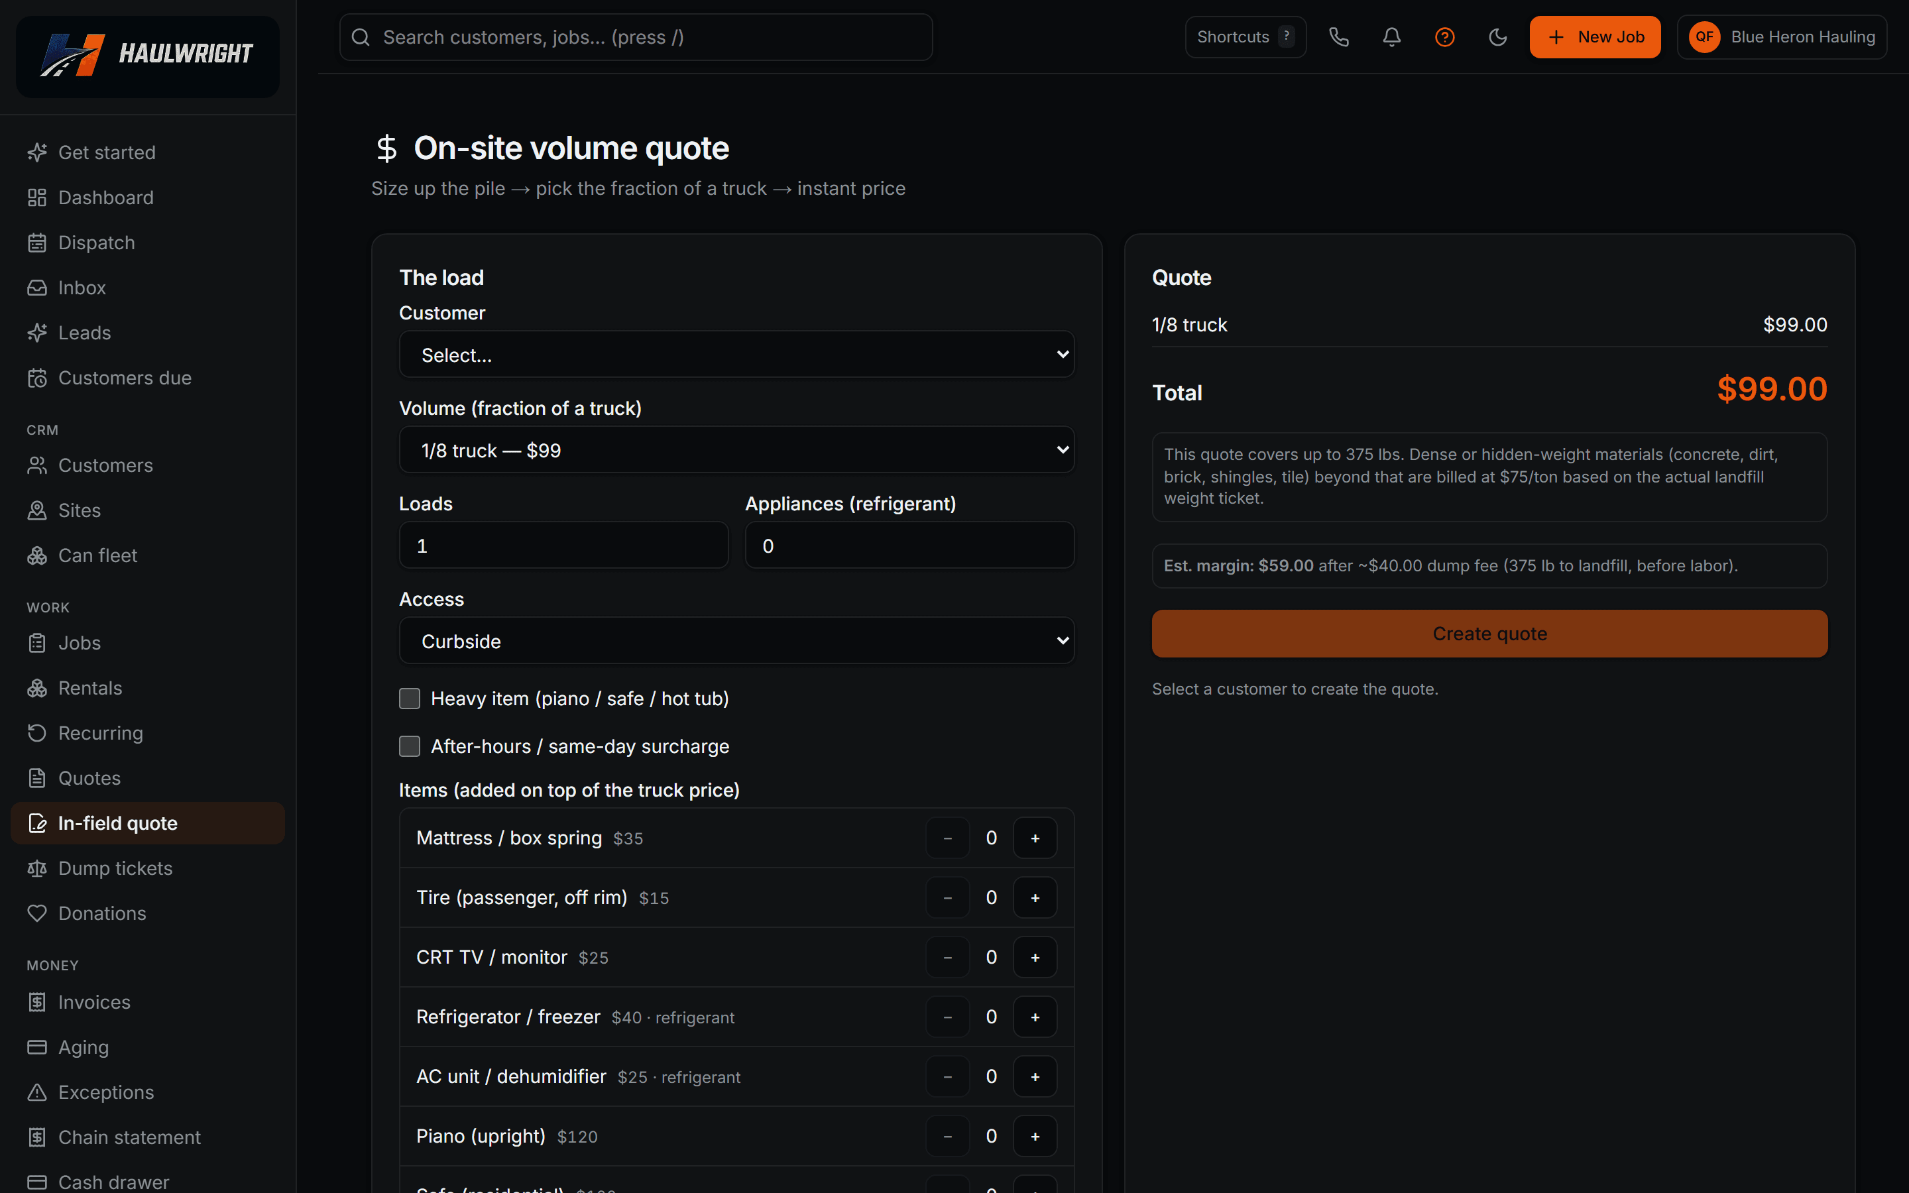Click the Aging card icon
1909x1193 pixels.
37,1047
